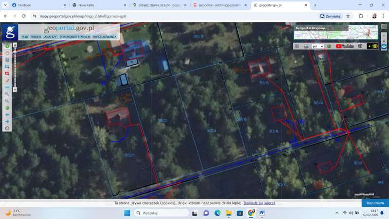Open the WIDOK menu

36,37
